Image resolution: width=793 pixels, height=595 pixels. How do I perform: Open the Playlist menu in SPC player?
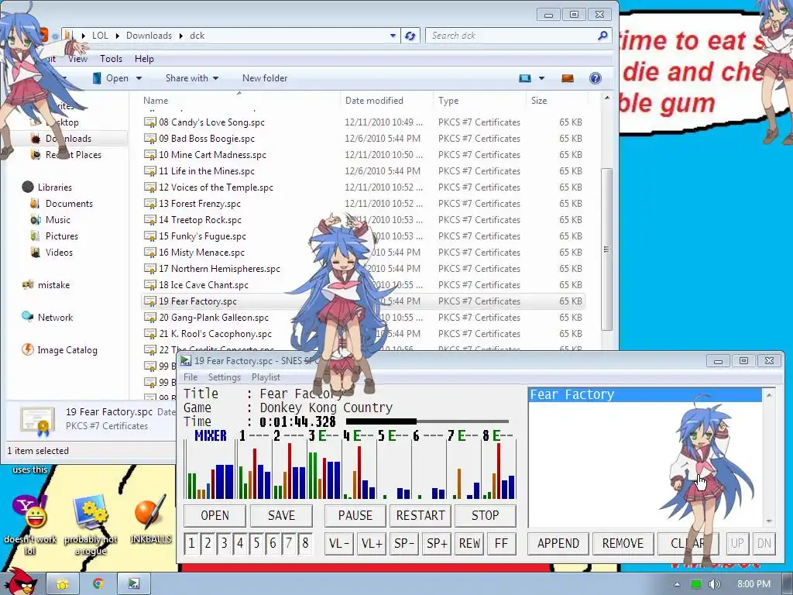click(266, 377)
